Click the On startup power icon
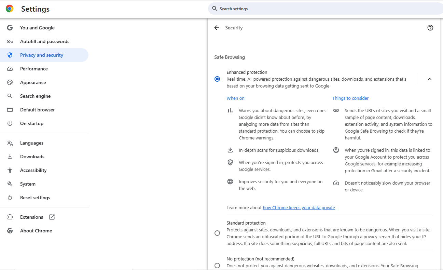 (x=10, y=123)
